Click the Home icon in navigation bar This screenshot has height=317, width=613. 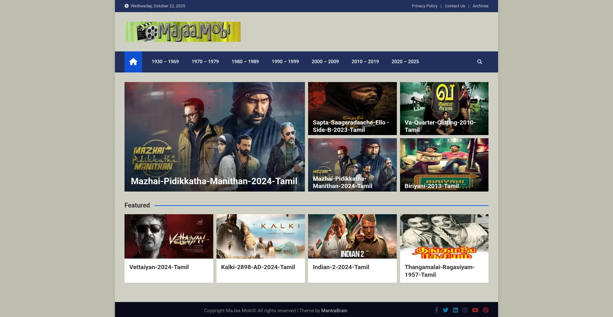coord(133,62)
